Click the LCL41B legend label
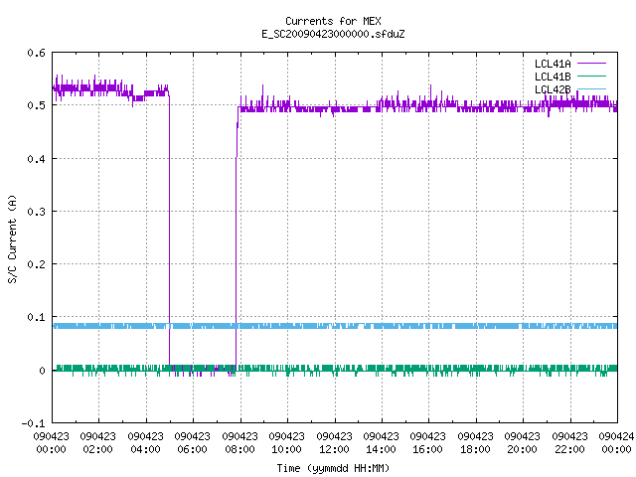This screenshot has height=477, width=636. click(x=553, y=77)
